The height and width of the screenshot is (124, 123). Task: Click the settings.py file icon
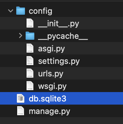coord(30,61)
